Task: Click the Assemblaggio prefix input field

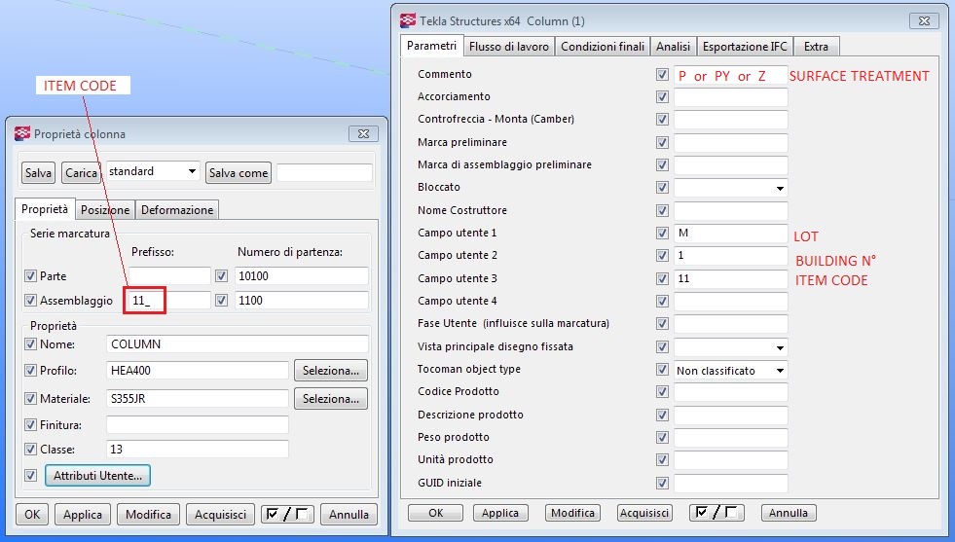Action: 167,301
